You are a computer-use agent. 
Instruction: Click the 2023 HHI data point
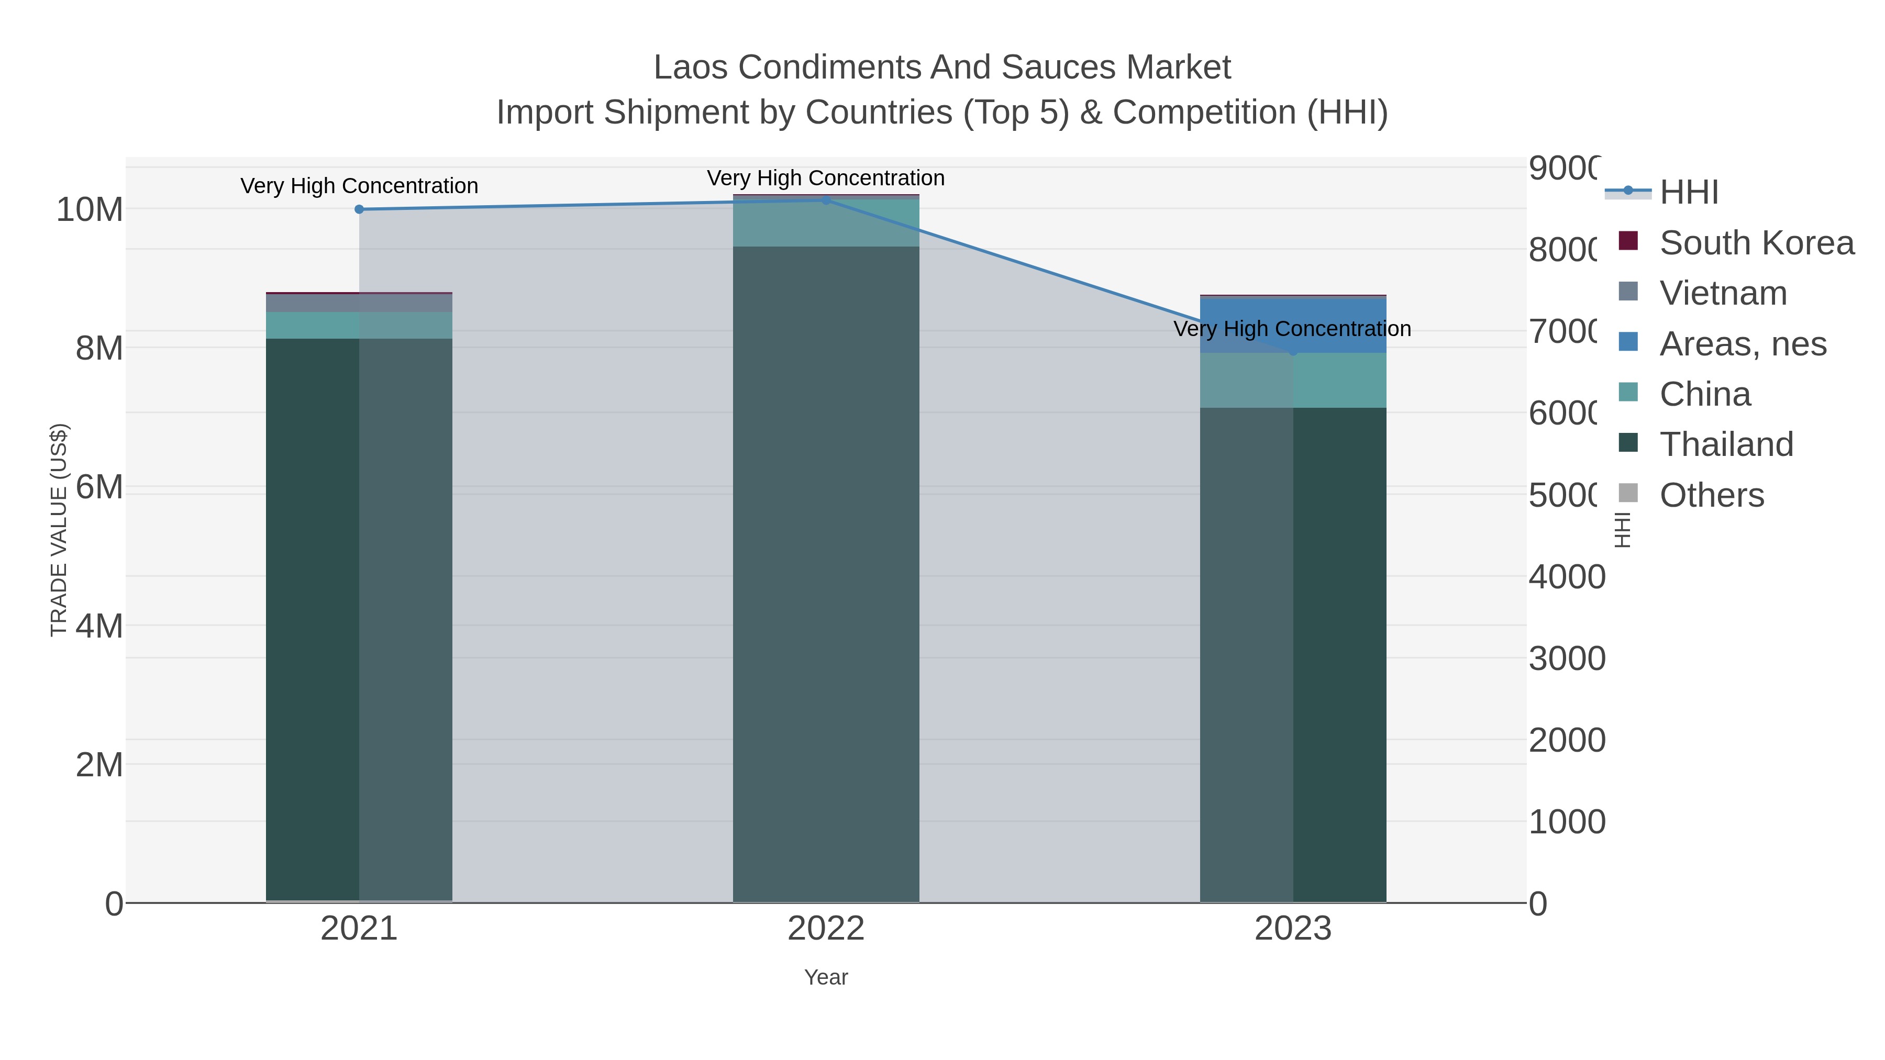coord(1293,351)
